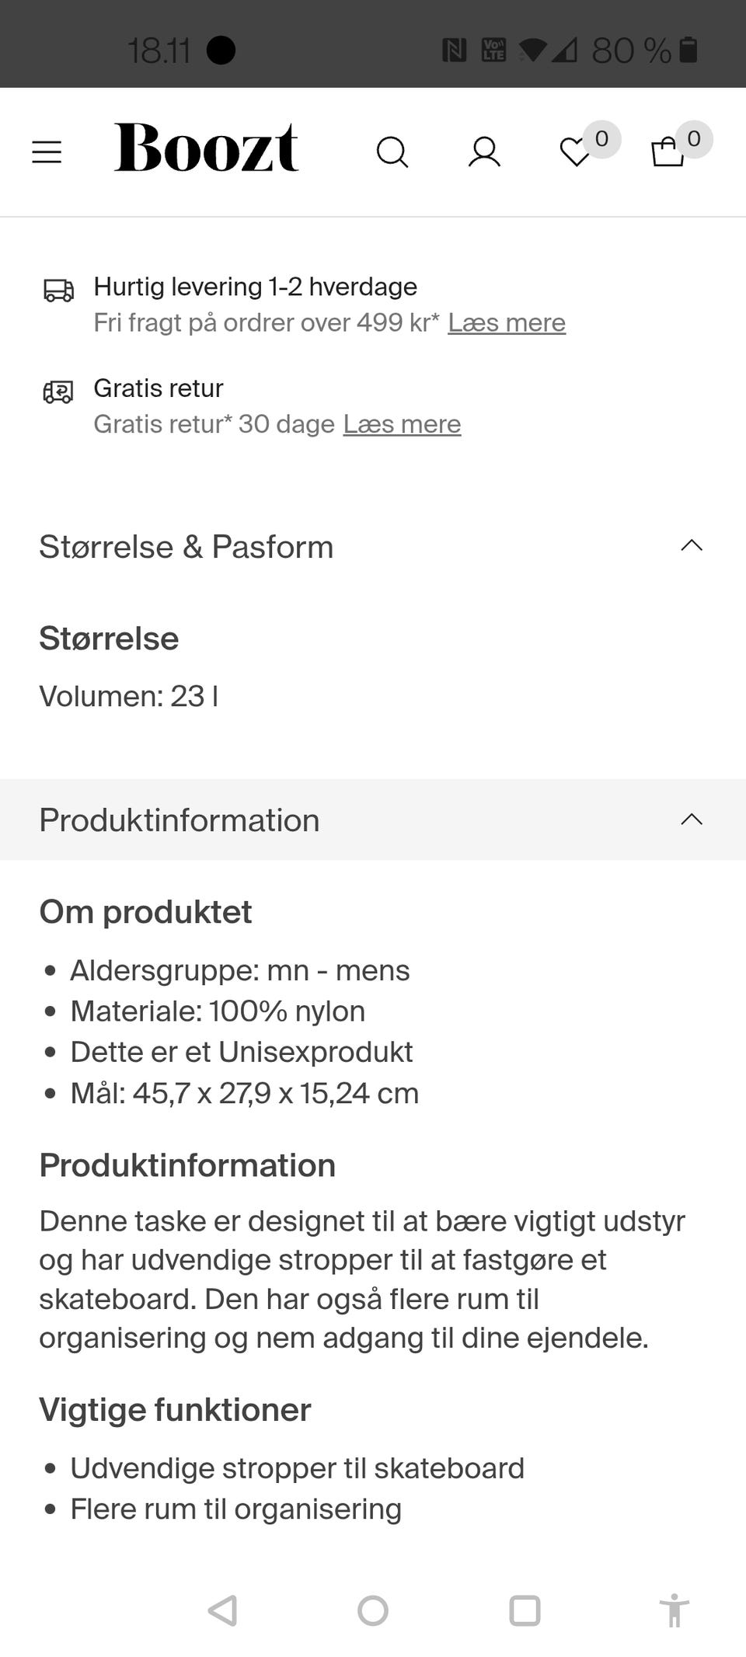Tap the free return truck icon
Viewport: 746px width, 1657px height.
[58, 392]
